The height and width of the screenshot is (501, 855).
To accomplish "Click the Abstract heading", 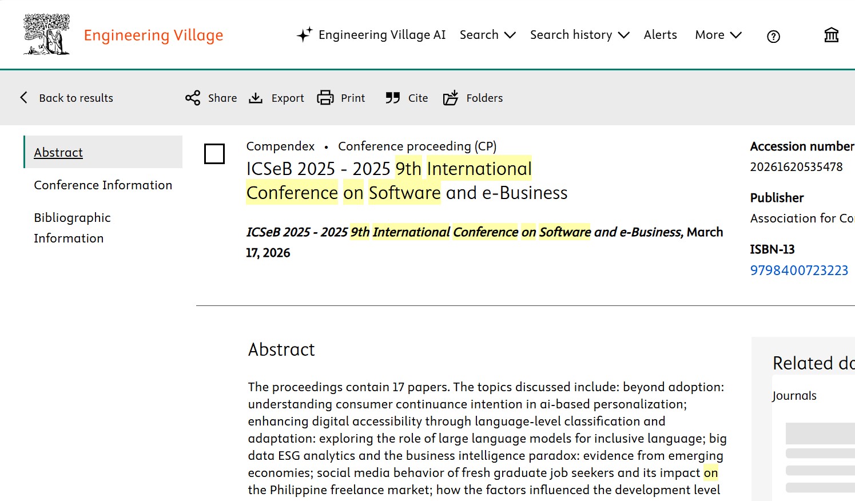I will pos(281,349).
